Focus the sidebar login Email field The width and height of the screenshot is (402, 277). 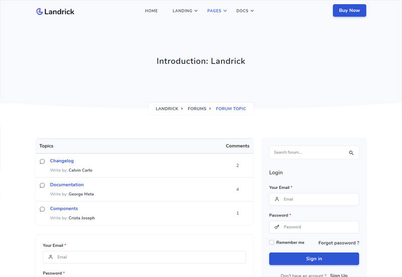pos(314,199)
